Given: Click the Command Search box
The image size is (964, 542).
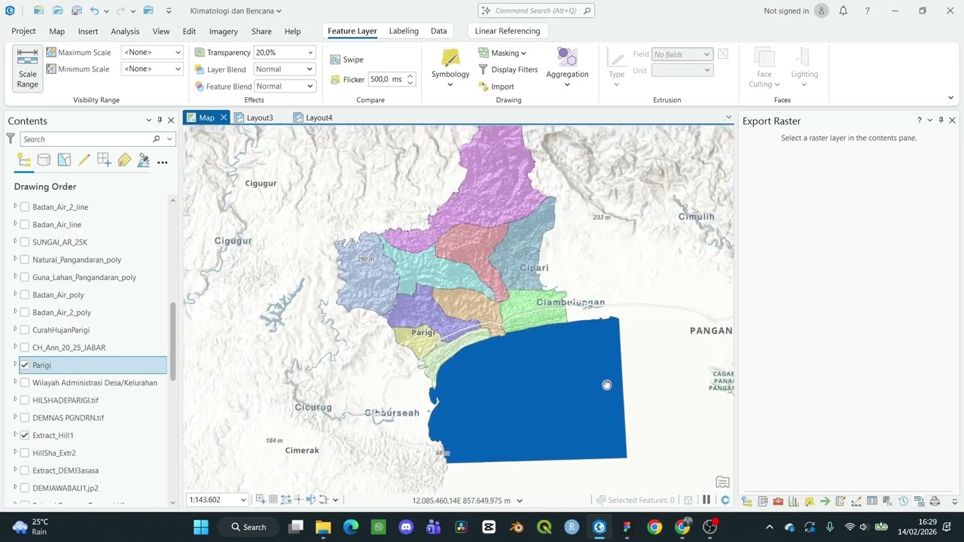Looking at the screenshot, I should click(x=536, y=11).
